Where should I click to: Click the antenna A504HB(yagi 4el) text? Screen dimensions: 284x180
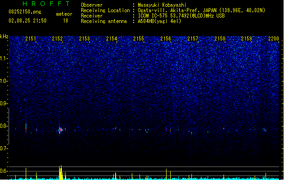159,21
